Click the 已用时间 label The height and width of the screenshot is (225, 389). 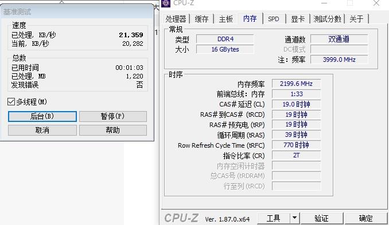25,68
